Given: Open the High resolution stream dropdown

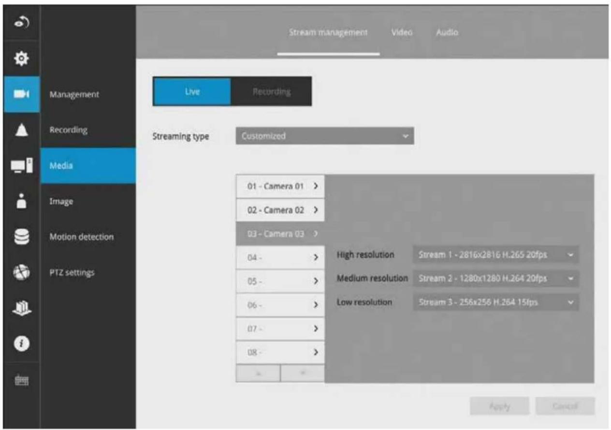Looking at the screenshot, I should (x=495, y=254).
